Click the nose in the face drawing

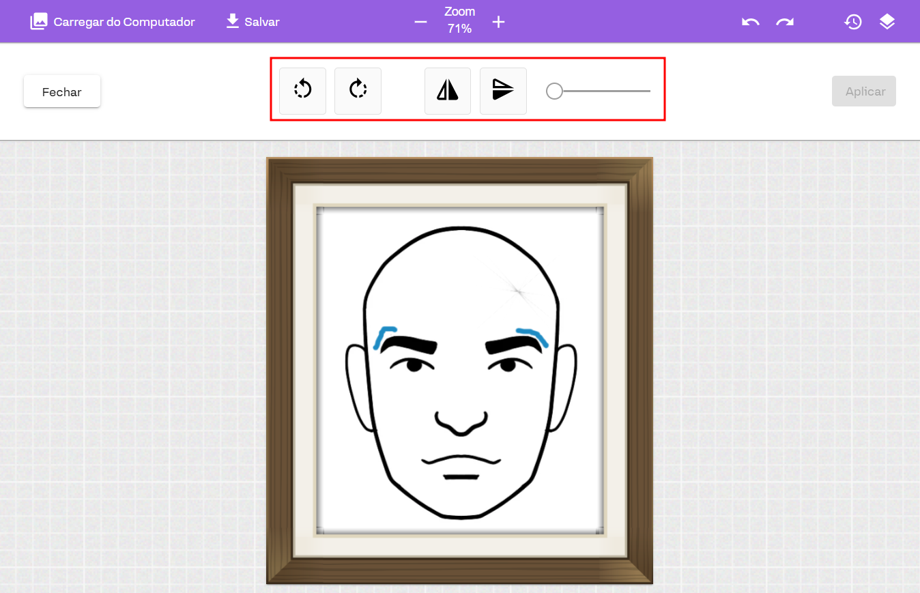pyautogui.click(x=462, y=423)
